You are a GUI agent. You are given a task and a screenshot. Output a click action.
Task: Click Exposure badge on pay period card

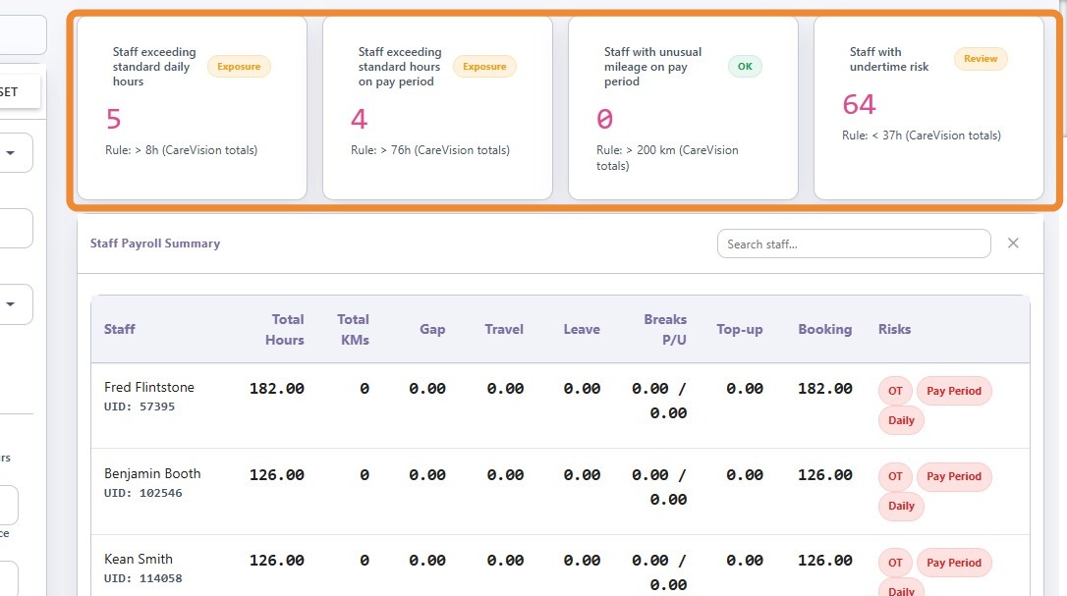pyautogui.click(x=484, y=67)
